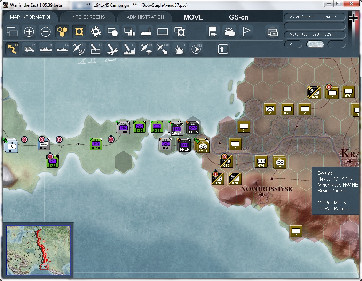Image resolution: width=362 pixels, height=281 pixels.
Task: Toggle unit counters display overlapping-rectangles icon
Action: [x=12, y=32]
